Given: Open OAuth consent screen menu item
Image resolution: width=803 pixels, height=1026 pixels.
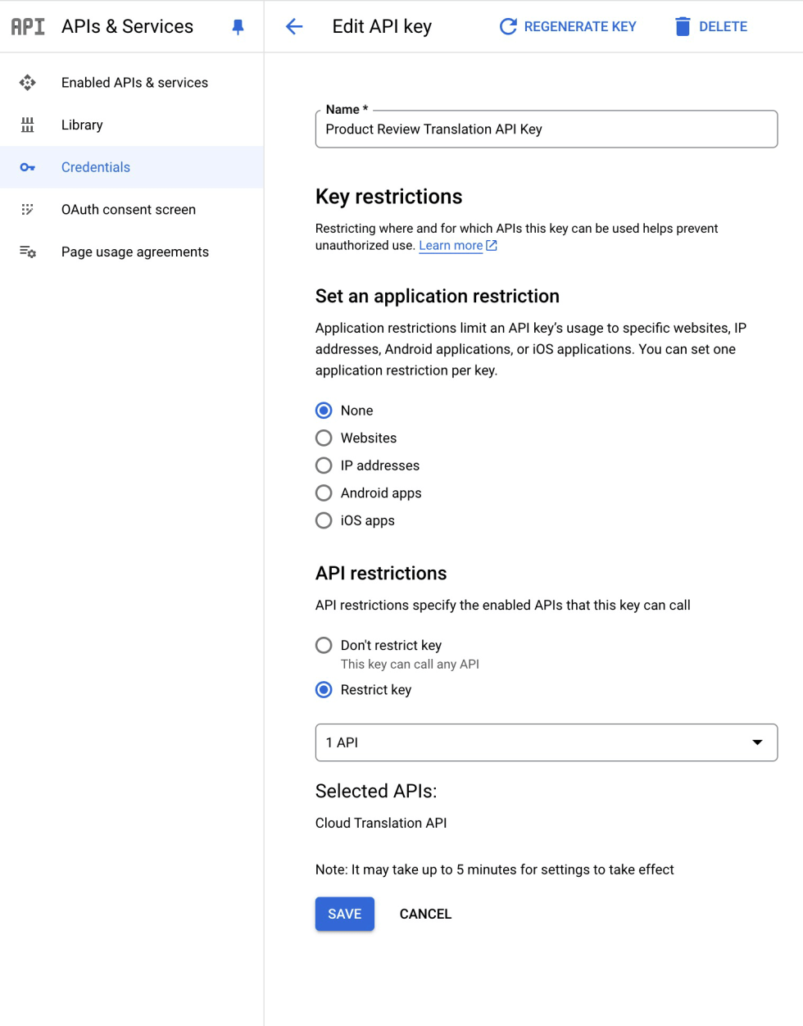Looking at the screenshot, I should coord(129,210).
